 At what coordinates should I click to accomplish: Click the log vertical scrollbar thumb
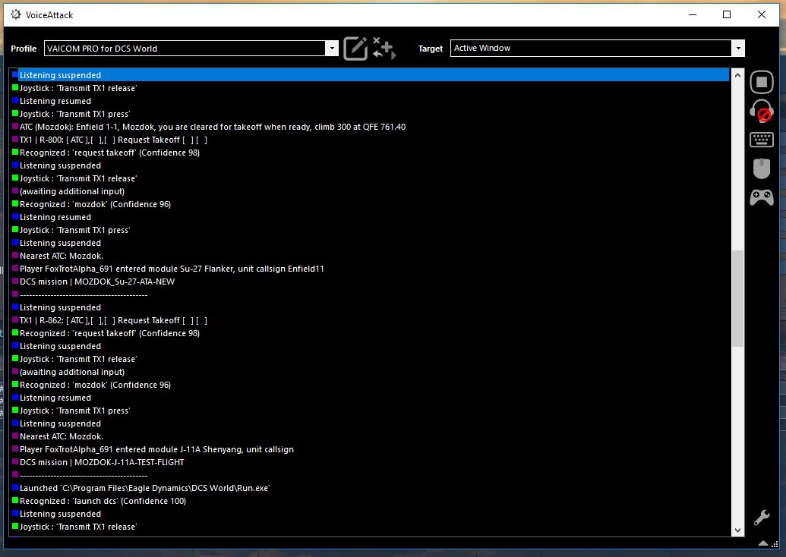pos(737,298)
